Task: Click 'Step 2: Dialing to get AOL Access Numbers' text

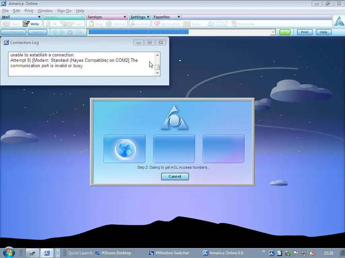Action: 174,167
